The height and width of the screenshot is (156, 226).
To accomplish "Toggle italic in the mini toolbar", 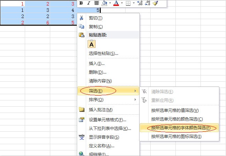I will click(x=89, y=3).
